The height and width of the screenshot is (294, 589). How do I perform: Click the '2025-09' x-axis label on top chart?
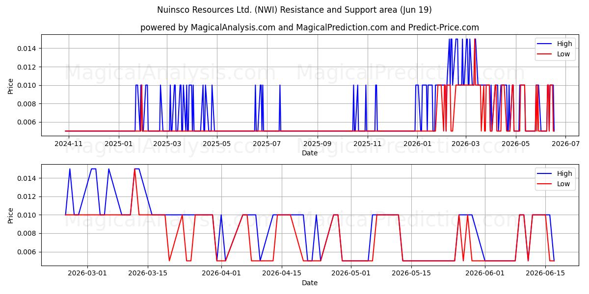point(317,144)
